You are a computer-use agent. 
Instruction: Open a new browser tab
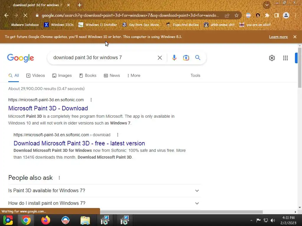tap(80, 5)
